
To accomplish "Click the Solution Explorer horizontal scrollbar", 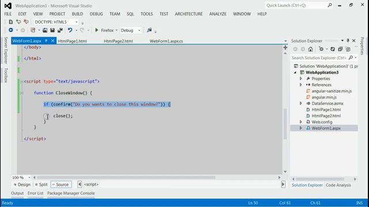I will [x=320, y=179].
